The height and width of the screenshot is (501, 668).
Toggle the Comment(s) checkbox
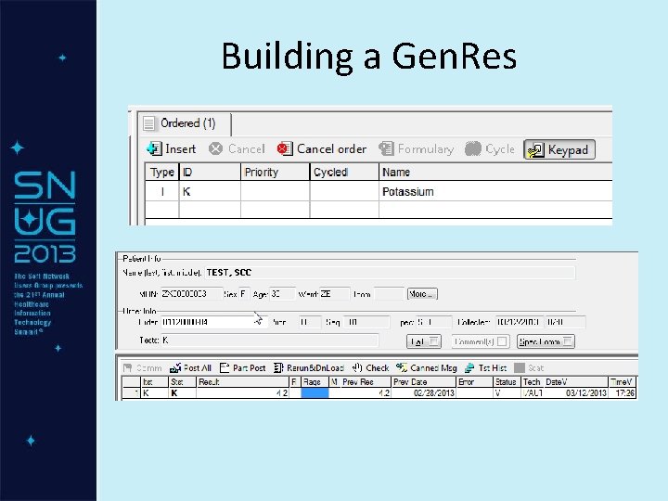tap(502, 341)
